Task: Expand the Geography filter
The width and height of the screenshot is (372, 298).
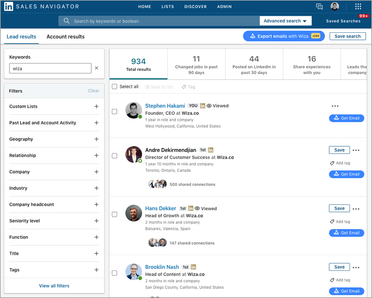Action: pos(96,139)
